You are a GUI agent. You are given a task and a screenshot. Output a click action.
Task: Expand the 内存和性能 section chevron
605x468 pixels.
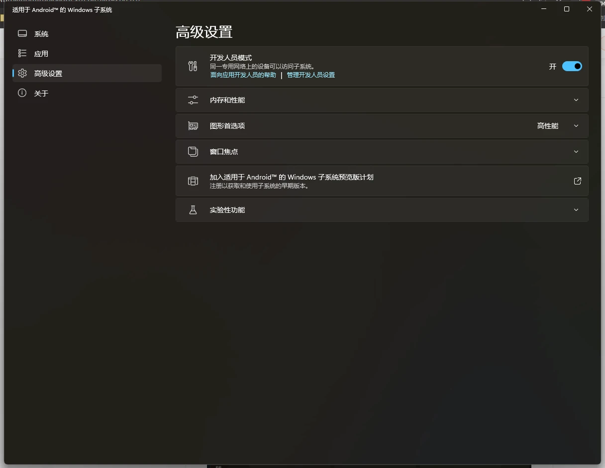click(576, 100)
